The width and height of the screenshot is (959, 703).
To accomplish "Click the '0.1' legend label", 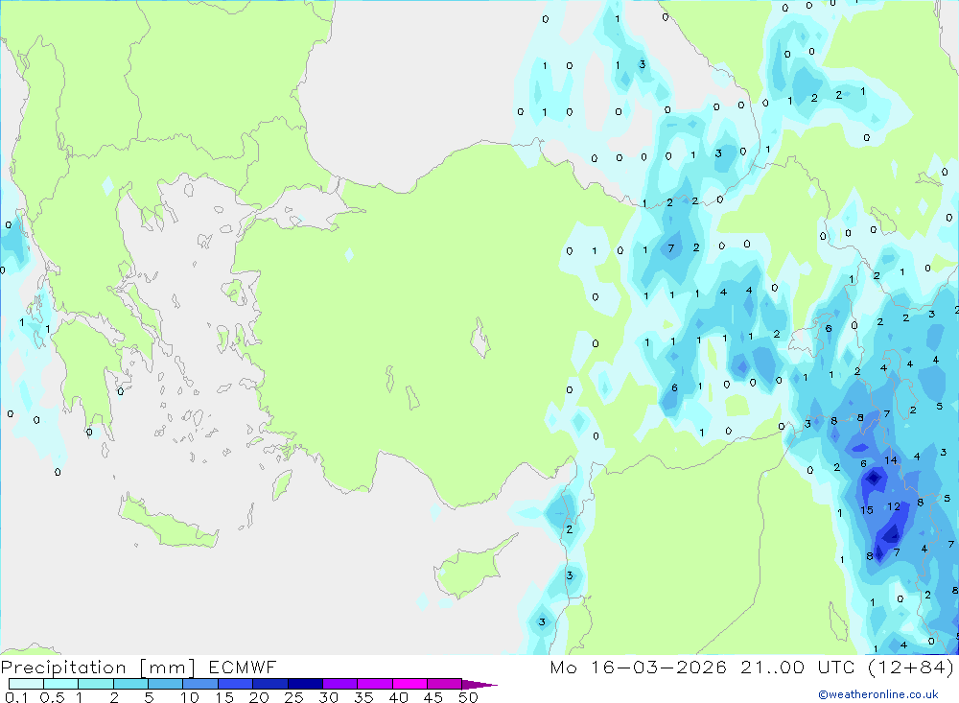I will tap(16, 697).
